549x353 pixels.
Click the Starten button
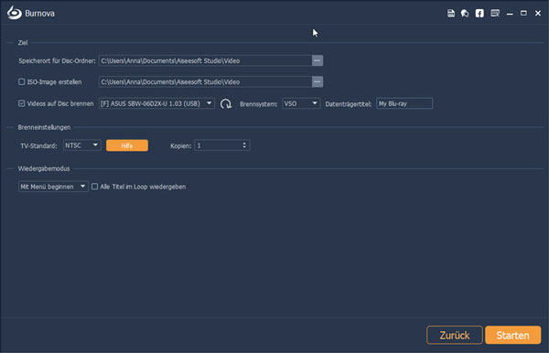click(x=513, y=335)
